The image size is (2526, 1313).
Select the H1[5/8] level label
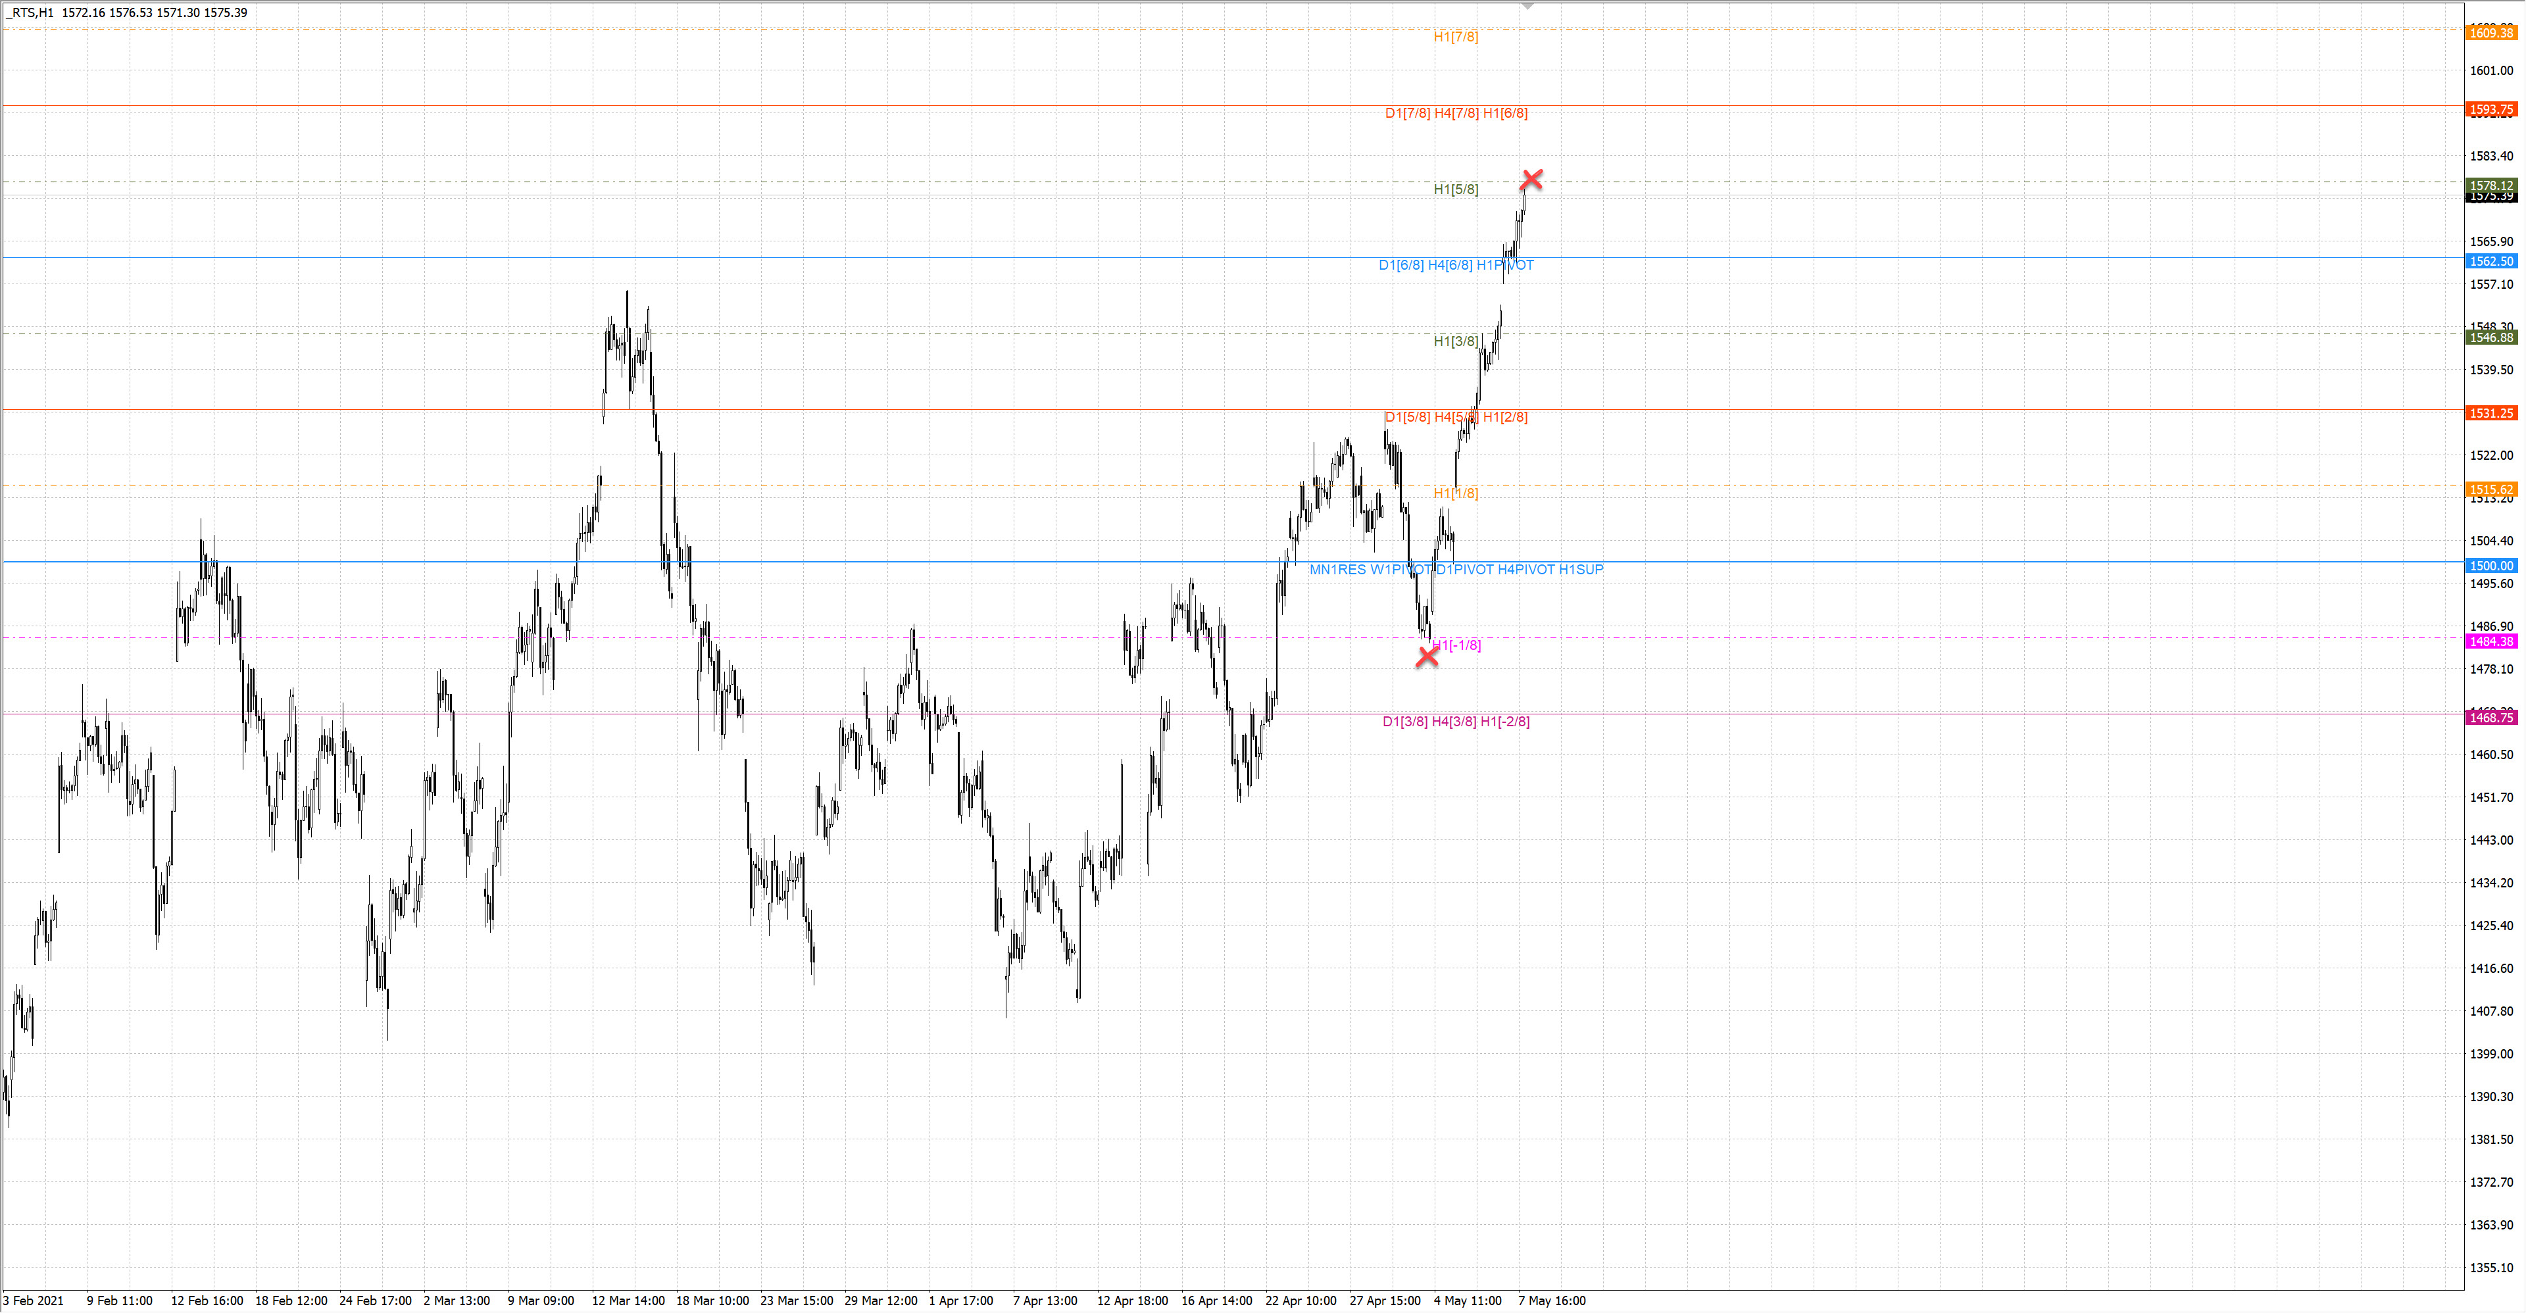pos(1455,189)
